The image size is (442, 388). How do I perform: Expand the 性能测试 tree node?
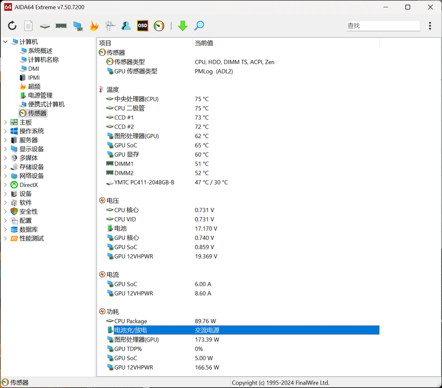tap(5, 239)
